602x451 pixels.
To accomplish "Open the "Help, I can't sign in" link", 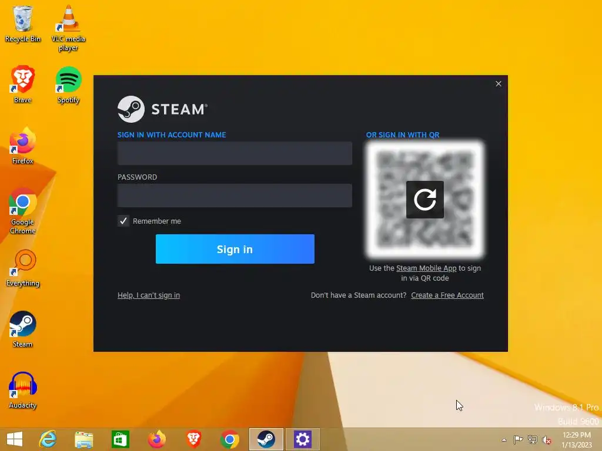I will (x=149, y=295).
